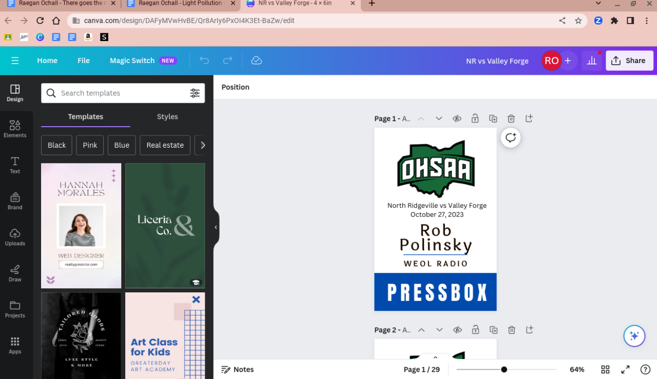The height and width of the screenshot is (379, 657).
Task: Toggle hide for Page 1
Action: pyautogui.click(x=457, y=118)
